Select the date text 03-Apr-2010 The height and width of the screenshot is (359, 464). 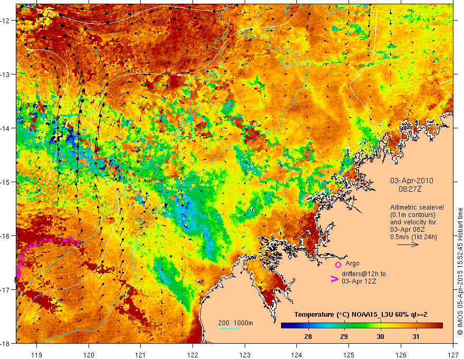412,181
